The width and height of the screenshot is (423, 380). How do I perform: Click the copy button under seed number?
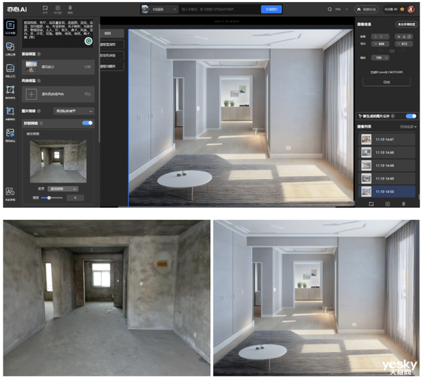tap(386, 82)
